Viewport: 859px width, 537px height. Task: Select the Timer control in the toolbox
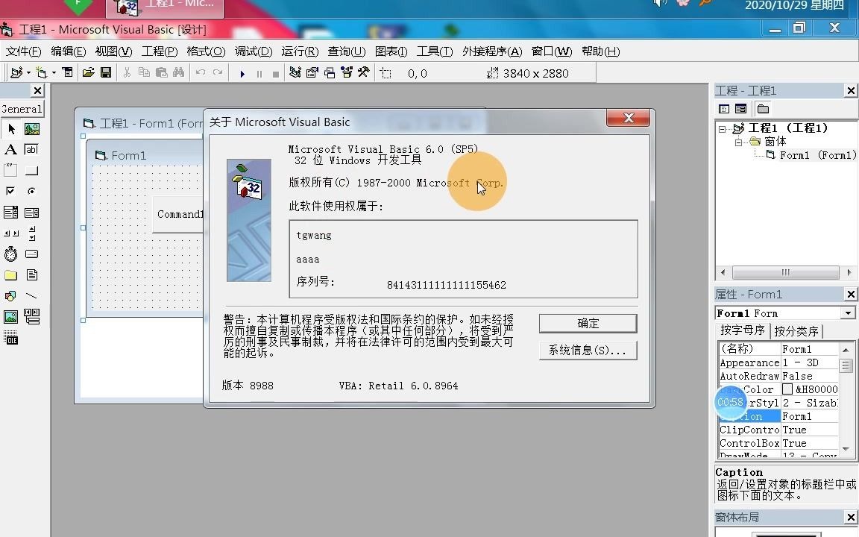coord(10,254)
